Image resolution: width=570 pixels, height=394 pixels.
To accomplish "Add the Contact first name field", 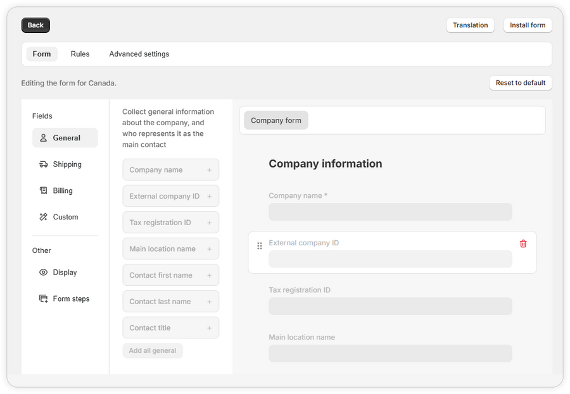I will (171, 275).
